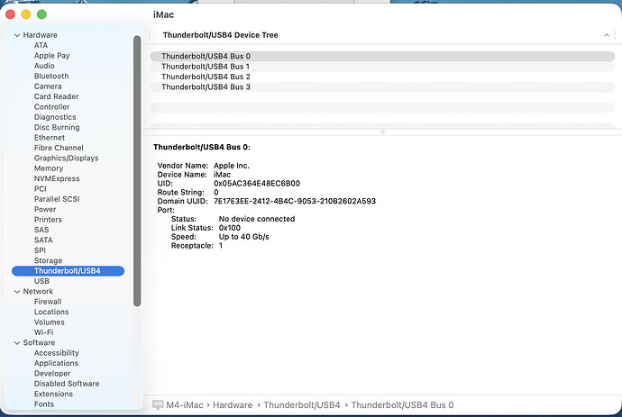Click the UID value 0x05AC364E48EC6B00
The image size is (622, 417).
point(257,184)
